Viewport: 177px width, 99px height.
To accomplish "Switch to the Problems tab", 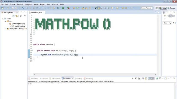I will [33, 78].
